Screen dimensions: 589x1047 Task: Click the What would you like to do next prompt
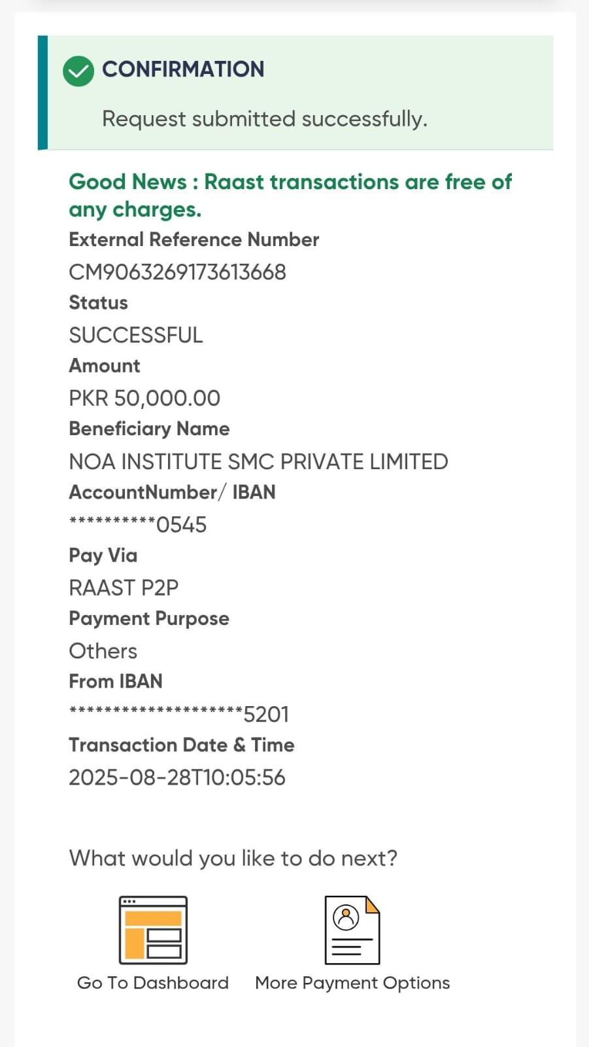[233, 858]
